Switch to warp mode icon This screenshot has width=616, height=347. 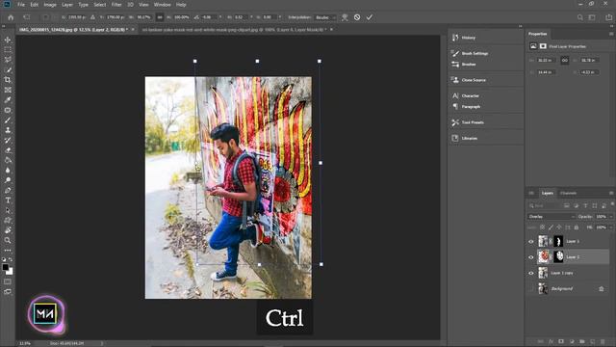coord(345,17)
